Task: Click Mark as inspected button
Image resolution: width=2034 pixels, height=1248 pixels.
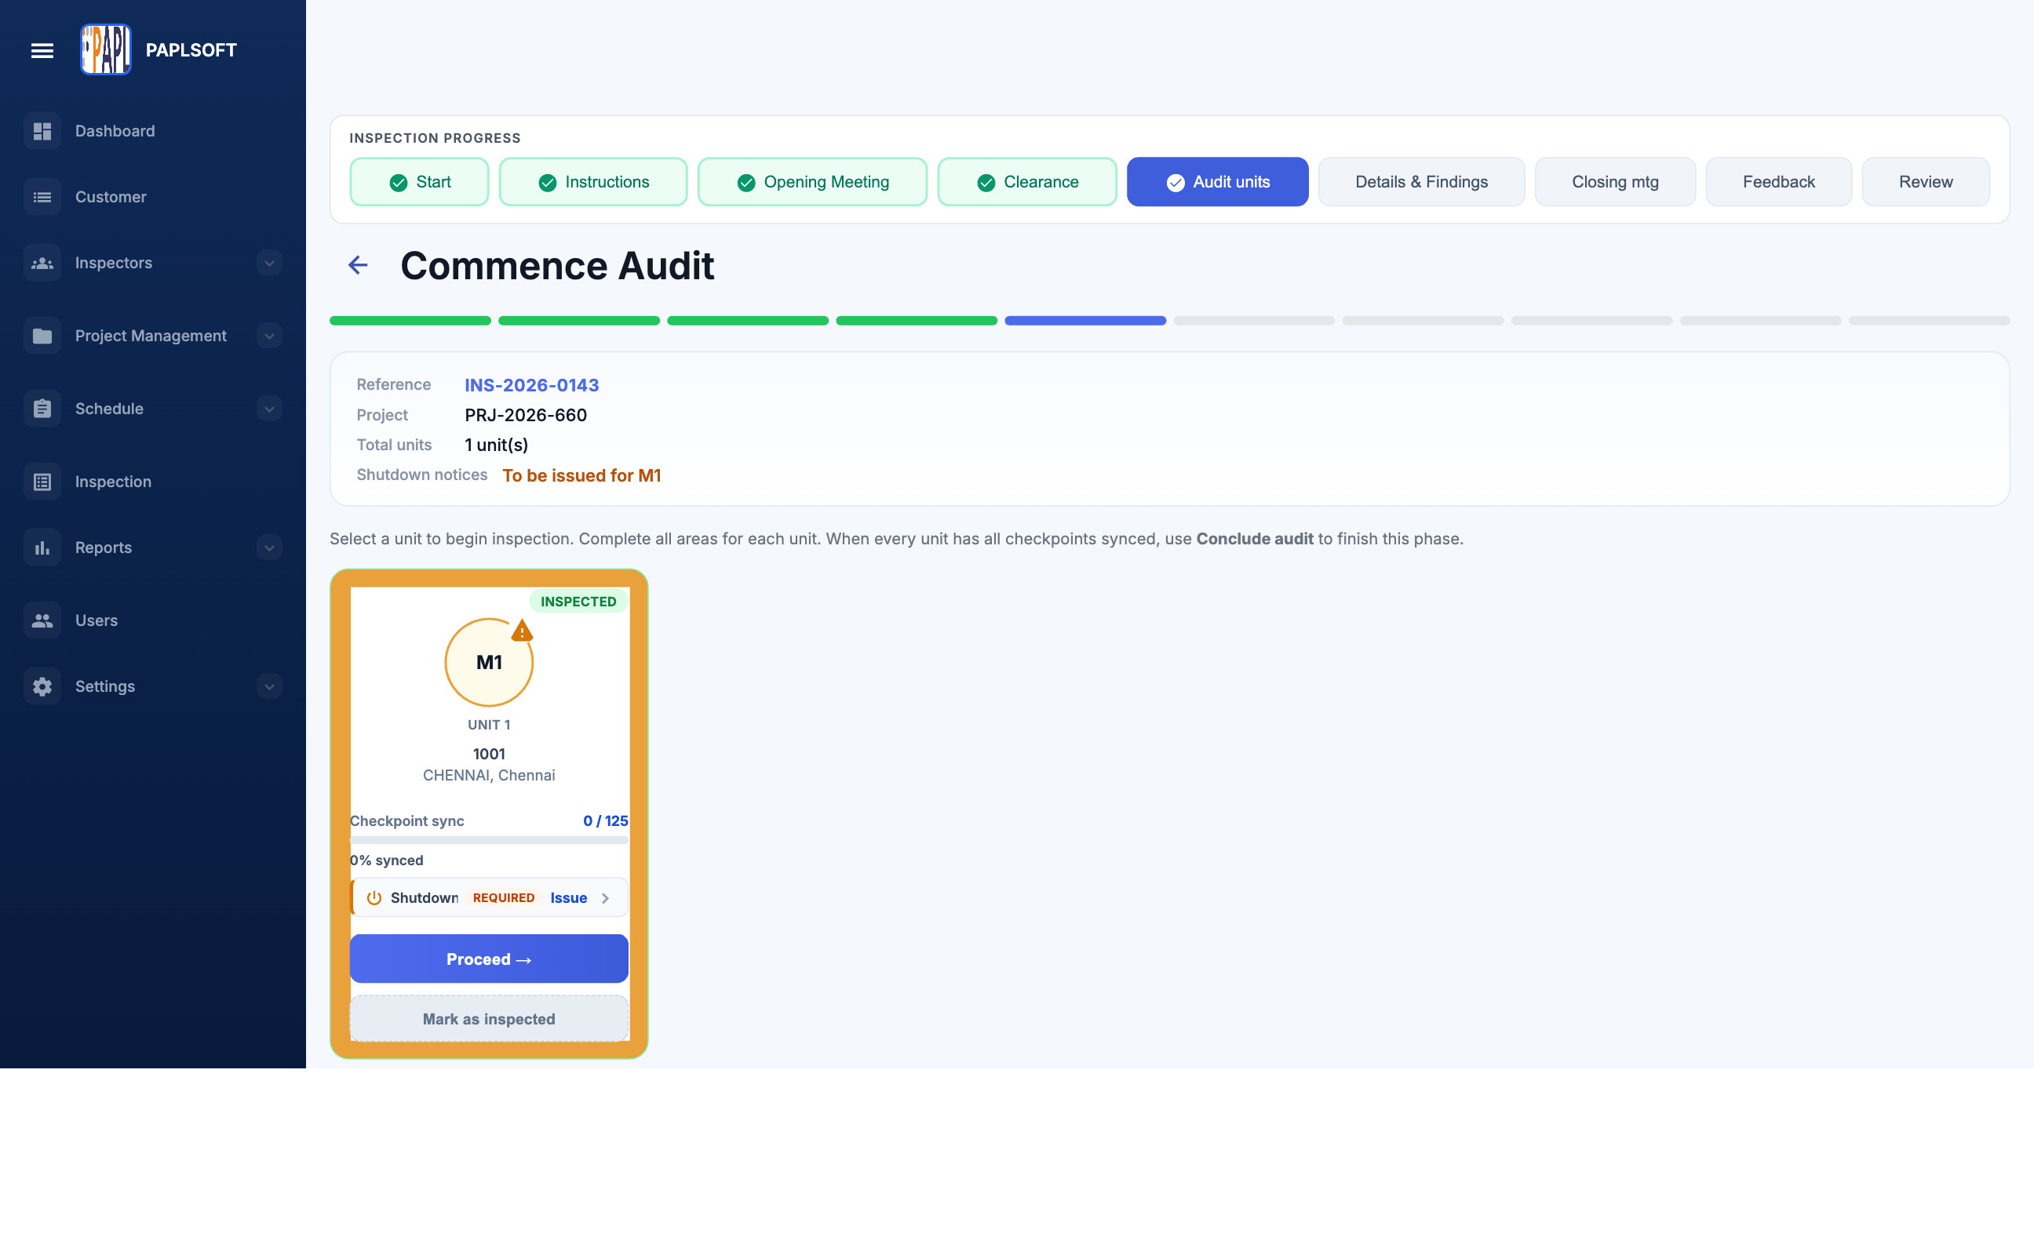Action: [489, 1020]
